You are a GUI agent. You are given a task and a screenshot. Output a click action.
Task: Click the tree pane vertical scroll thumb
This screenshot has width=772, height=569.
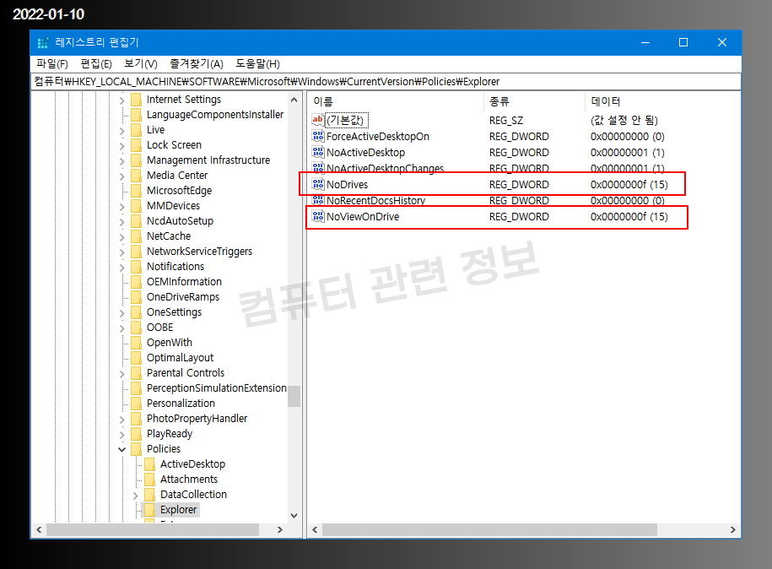(294, 396)
